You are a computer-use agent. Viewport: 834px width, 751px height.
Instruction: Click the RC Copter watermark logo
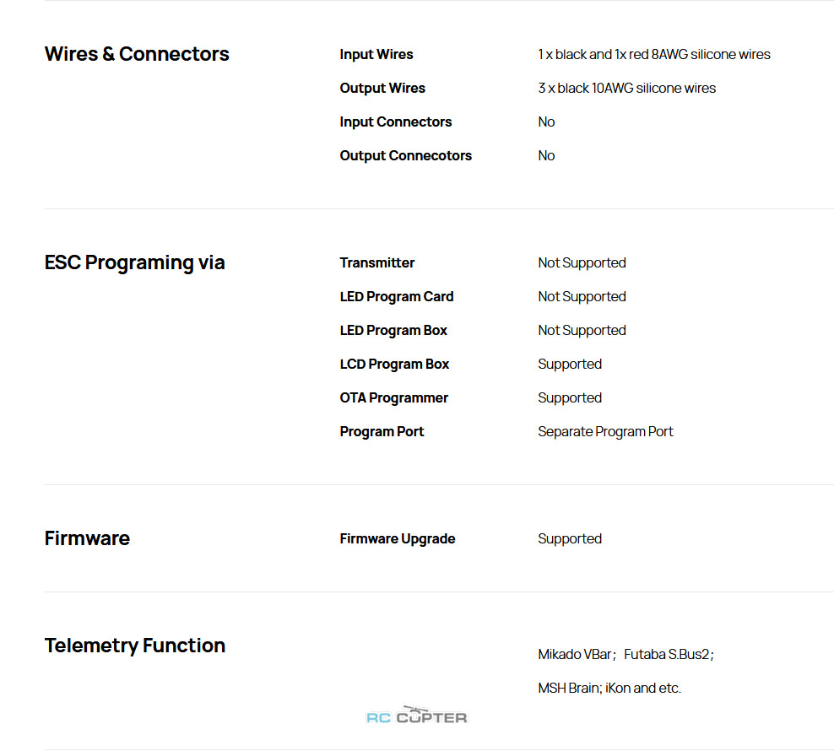416,715
